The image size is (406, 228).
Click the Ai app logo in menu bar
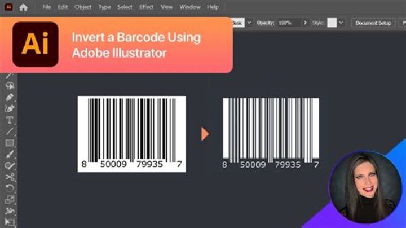[x=8, y=7]
